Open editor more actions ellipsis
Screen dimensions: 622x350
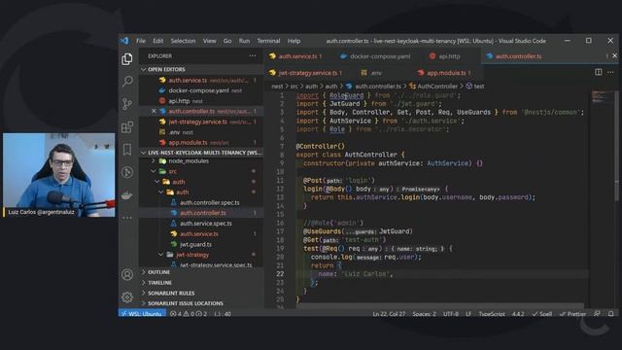point(610,72)
